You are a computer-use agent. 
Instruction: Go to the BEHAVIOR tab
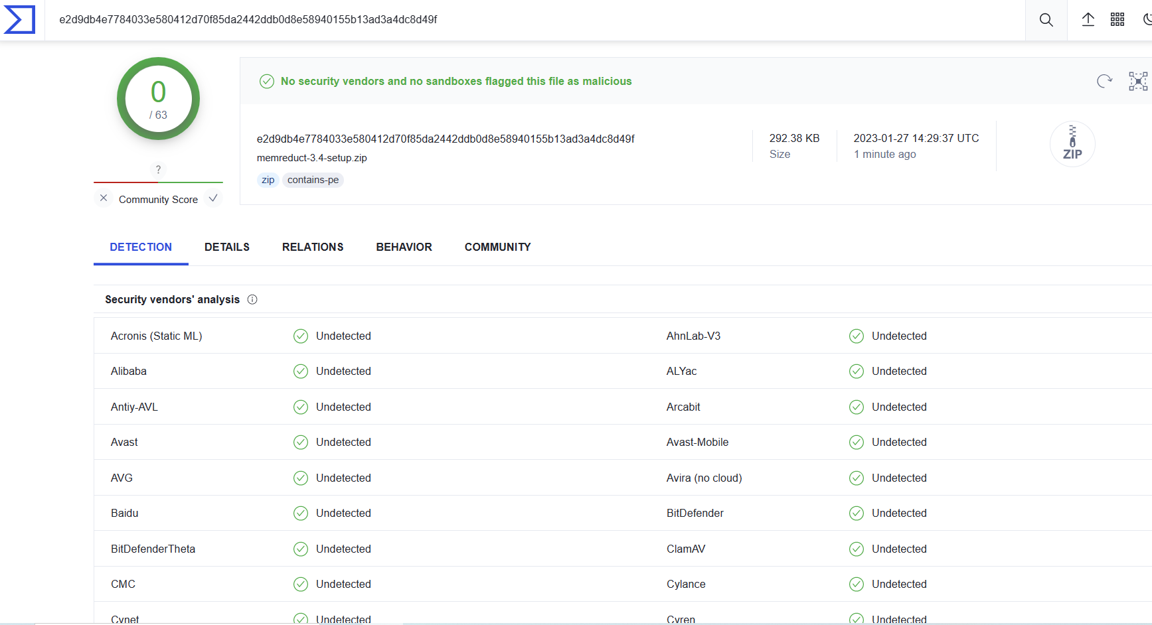(404, 247)
